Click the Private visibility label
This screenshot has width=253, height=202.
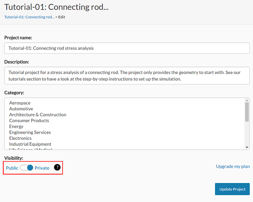click(x=42, y=168)
